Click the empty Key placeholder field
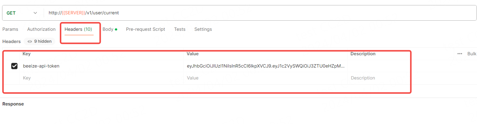This screenshot has width=477, height=124. [x=101, y=78]
